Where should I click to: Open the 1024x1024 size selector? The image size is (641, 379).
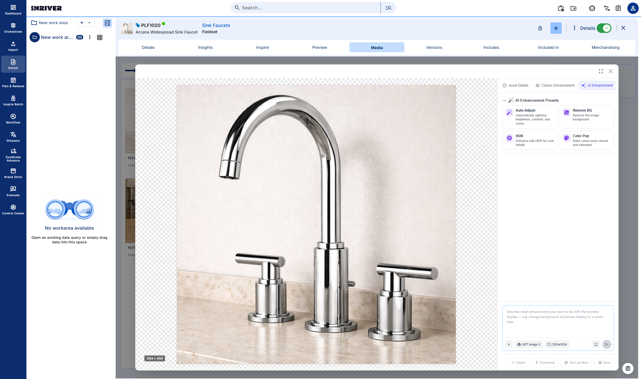[557, 344]
